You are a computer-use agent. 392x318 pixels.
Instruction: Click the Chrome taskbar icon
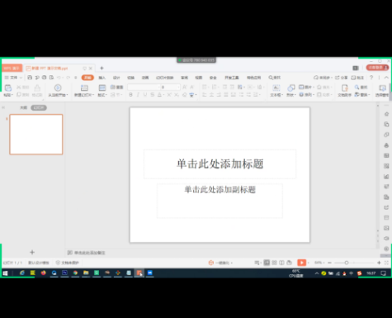pos(75,273)
